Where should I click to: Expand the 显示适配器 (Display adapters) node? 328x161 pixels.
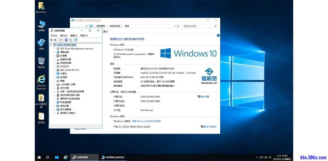(x=54, y=109)
